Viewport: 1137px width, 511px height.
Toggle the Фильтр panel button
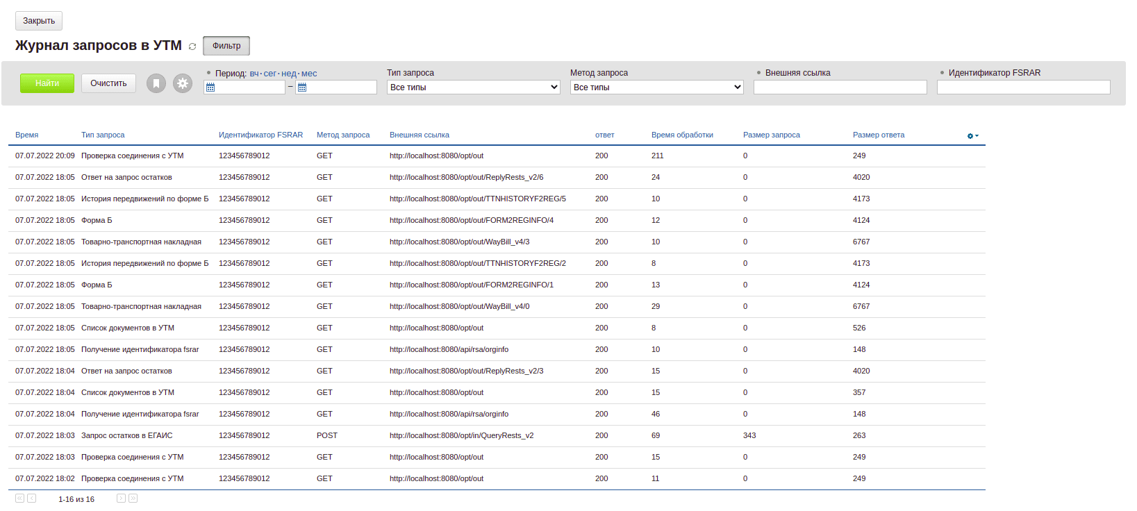tap(226, 46)
